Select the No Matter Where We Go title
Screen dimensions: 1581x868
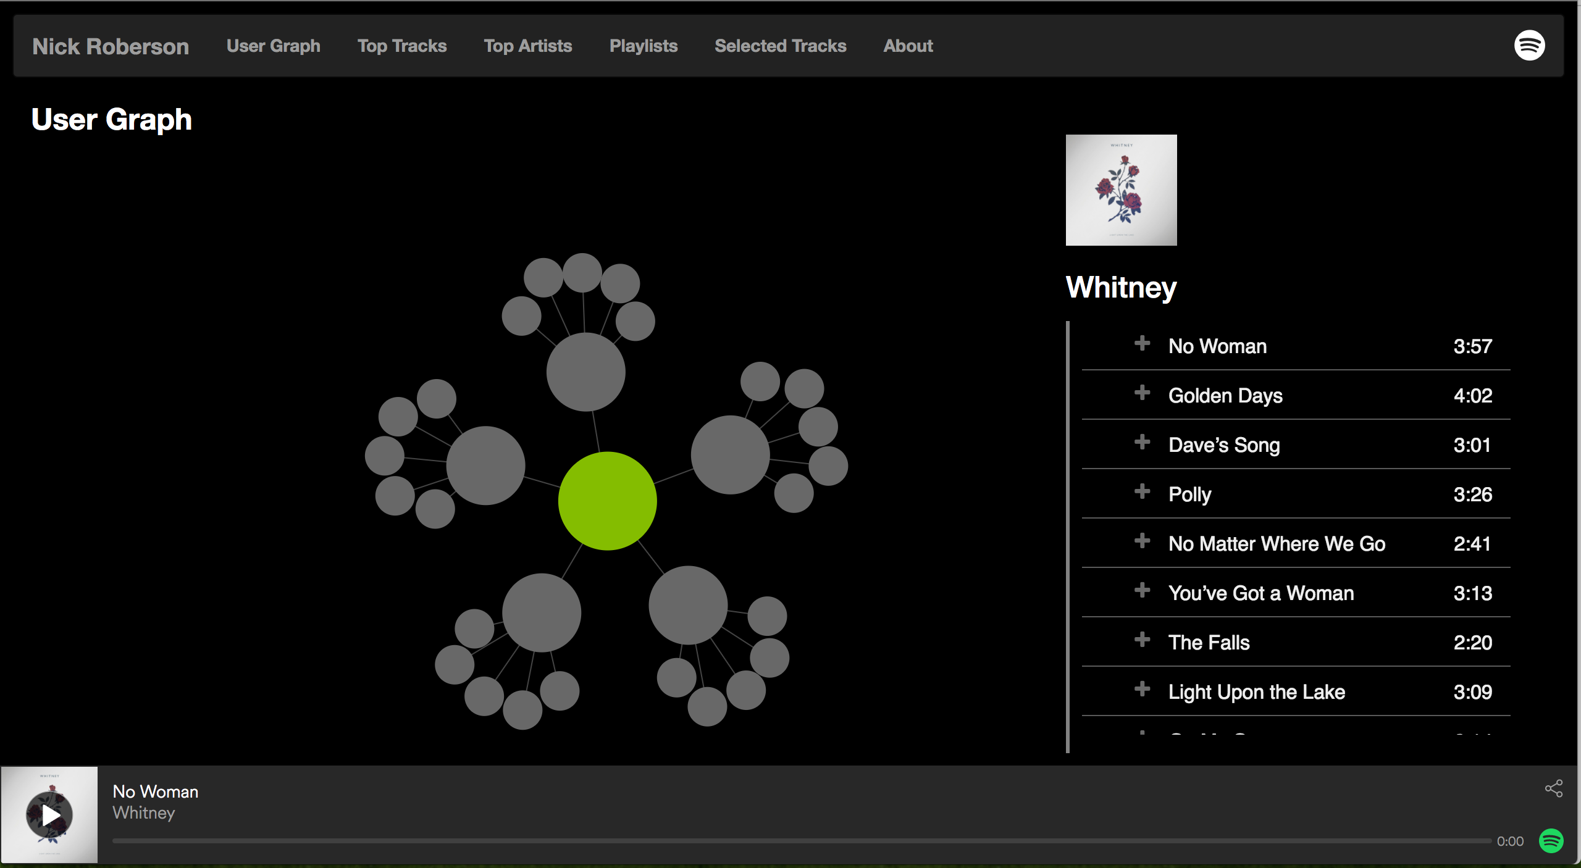pyautogui.click(x=1277, y=544)
